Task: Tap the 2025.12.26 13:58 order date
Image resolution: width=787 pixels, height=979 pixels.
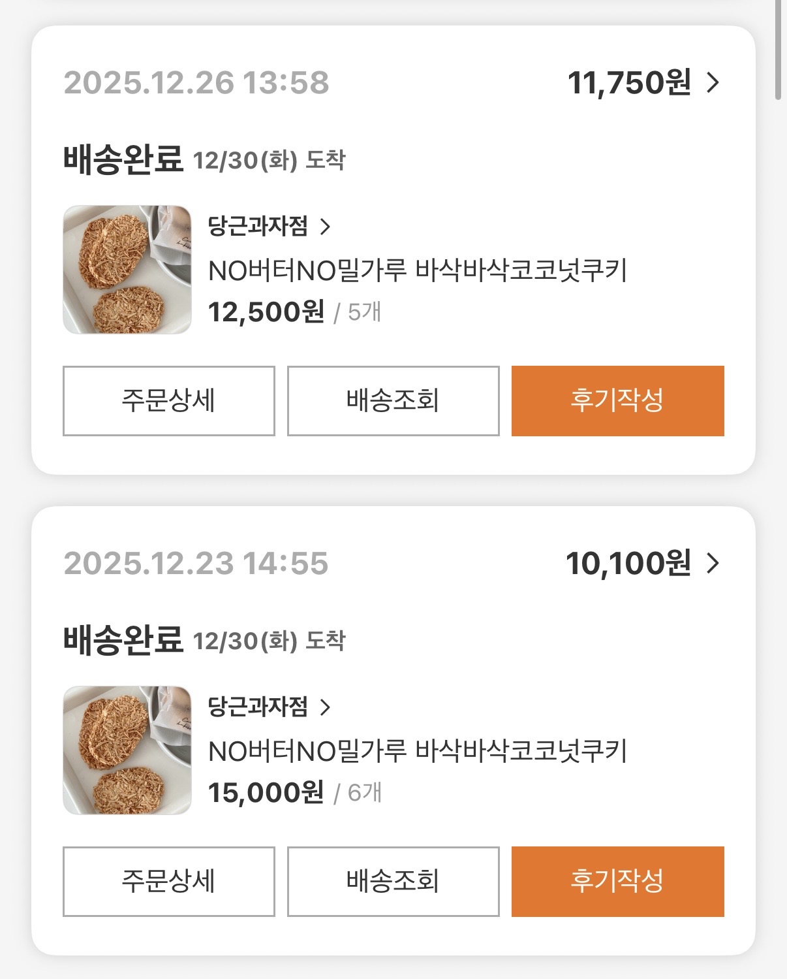Action: coord(196,83)
